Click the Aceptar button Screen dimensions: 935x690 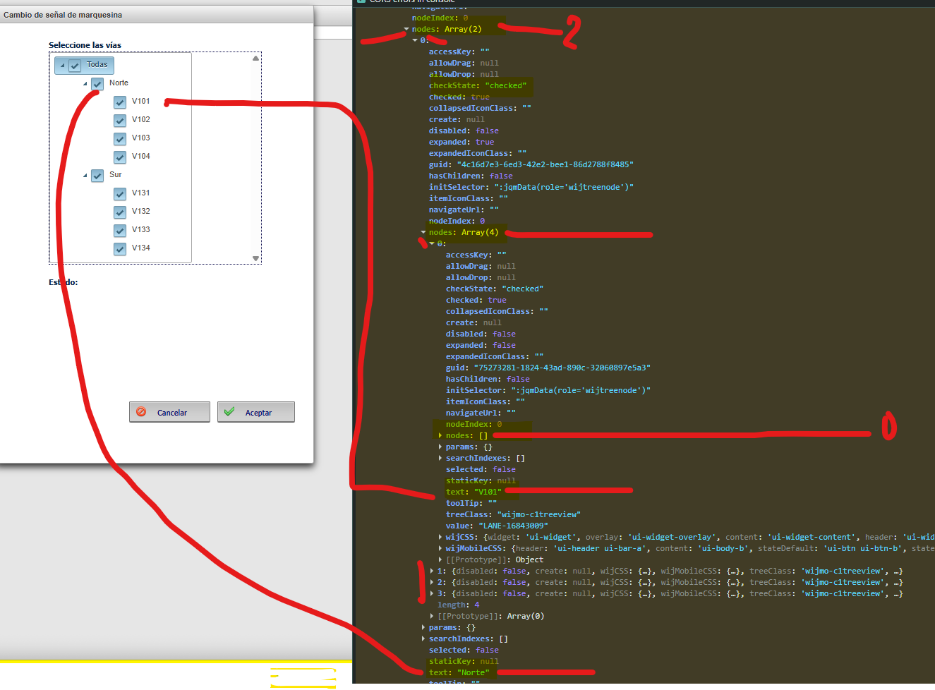click(x=256, y=412)
